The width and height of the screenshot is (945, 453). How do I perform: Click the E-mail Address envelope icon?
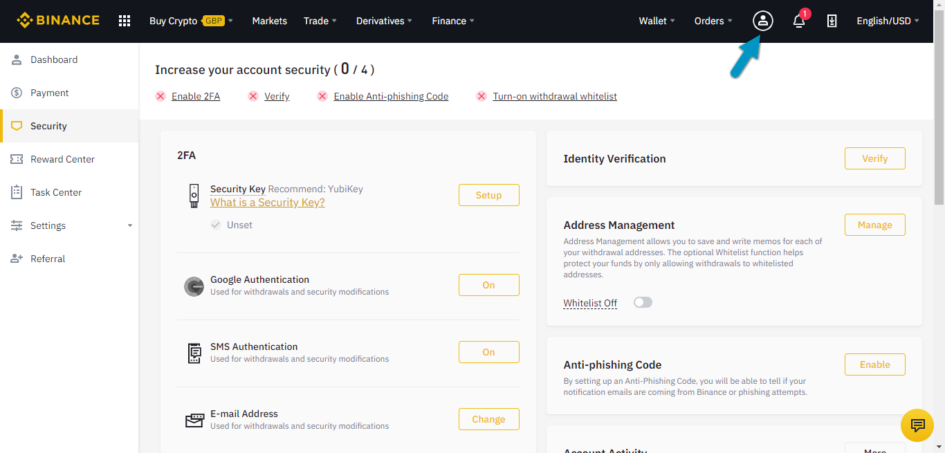click(194, 420)
